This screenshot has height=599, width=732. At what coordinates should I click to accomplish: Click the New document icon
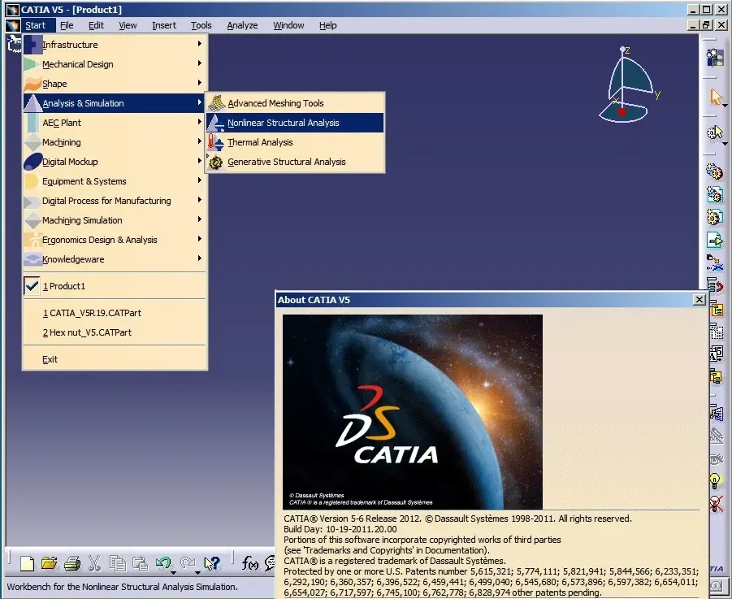27,563
